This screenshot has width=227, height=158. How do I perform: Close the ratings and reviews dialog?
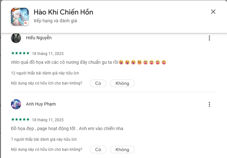213,12
